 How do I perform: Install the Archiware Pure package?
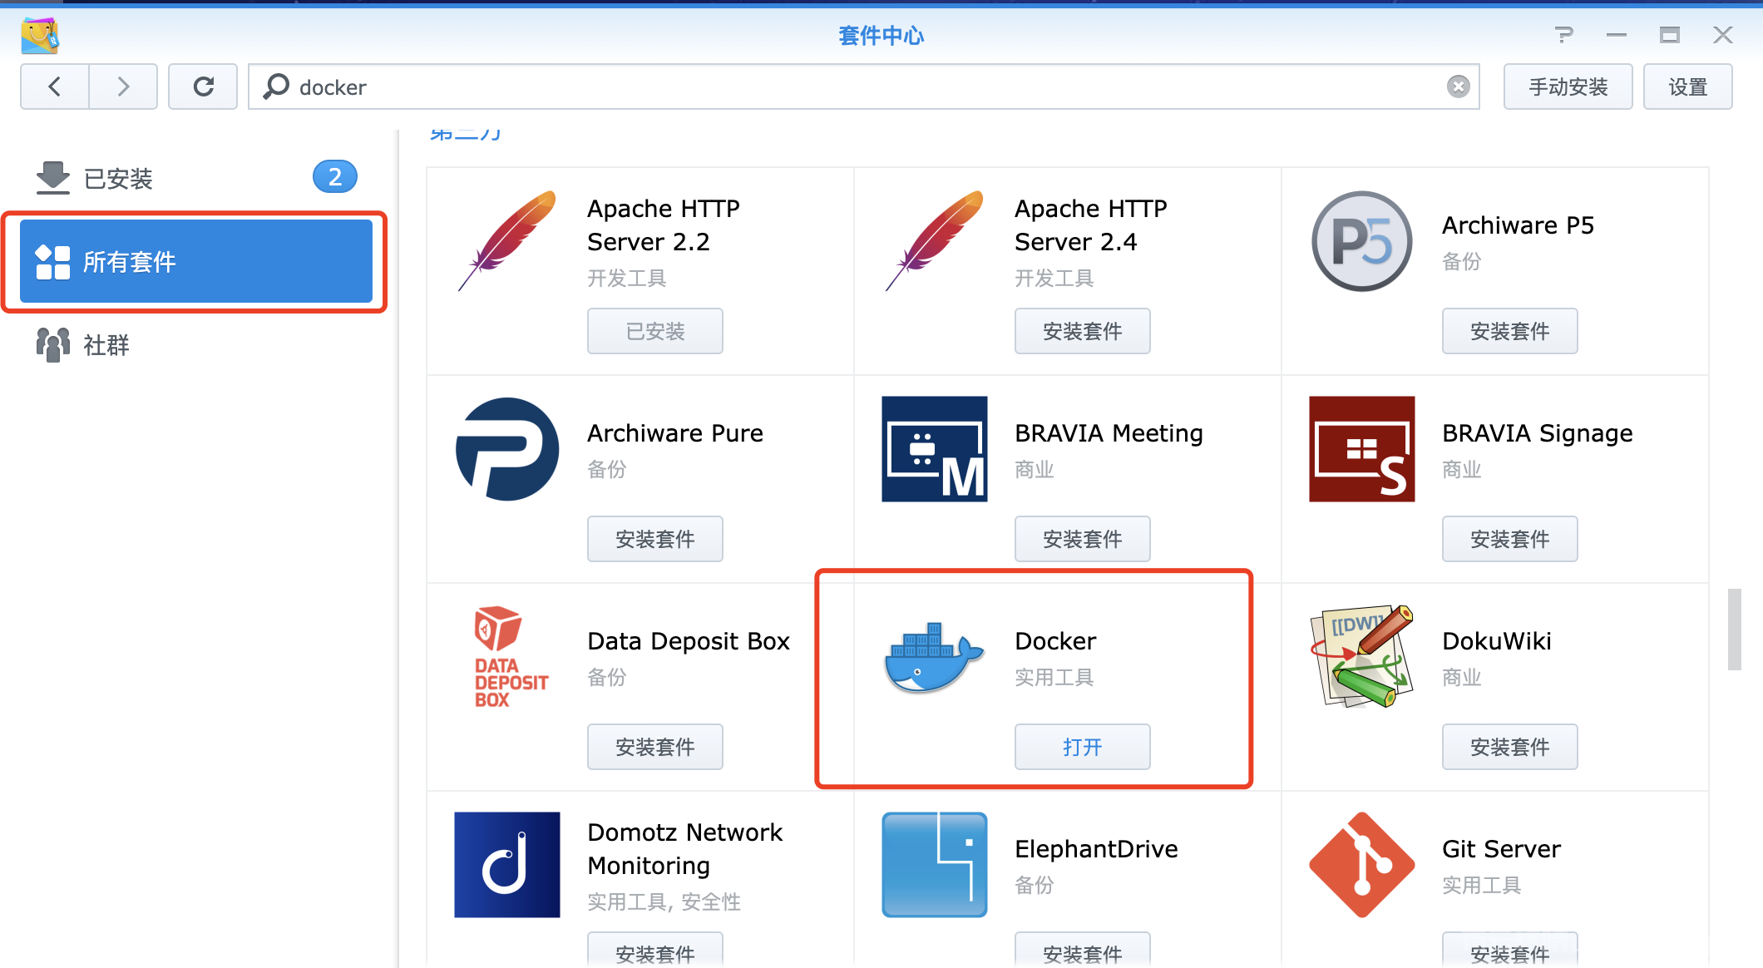click(x=655, y=539)
